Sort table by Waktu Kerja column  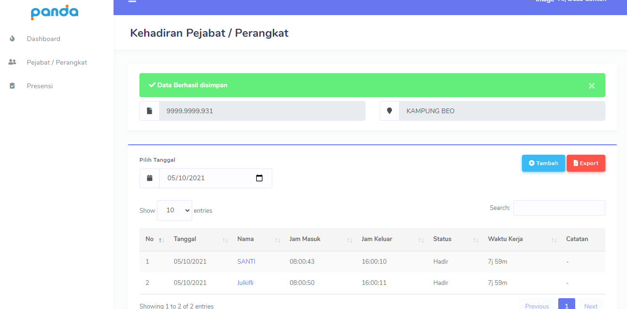pos(521,239)
